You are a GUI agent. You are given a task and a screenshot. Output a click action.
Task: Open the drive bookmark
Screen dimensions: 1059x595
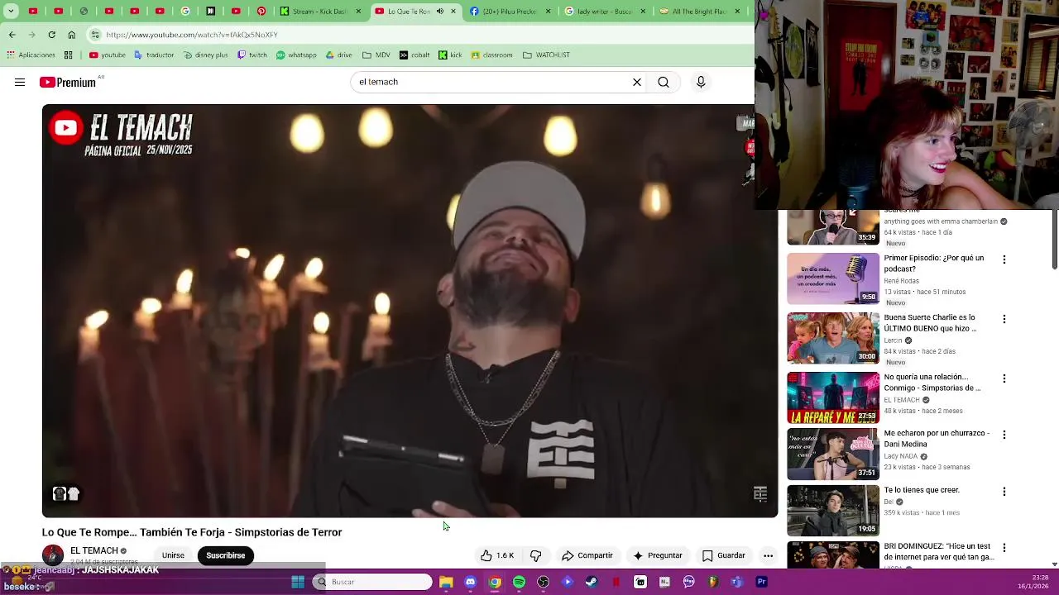coord(339,55)
